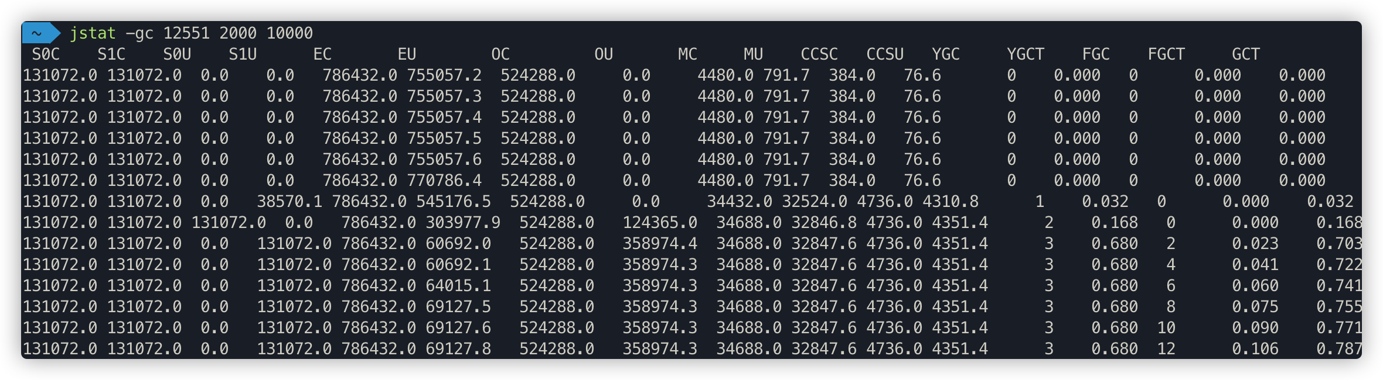1383x380 pixels.
Task: Click the S0C column header
Action: click(x=46, y=54)
